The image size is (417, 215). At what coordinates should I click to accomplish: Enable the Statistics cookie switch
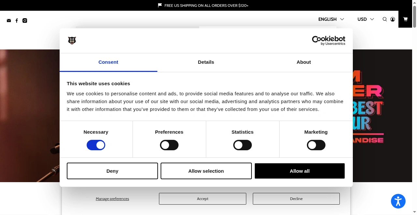(x=242, y=145)
